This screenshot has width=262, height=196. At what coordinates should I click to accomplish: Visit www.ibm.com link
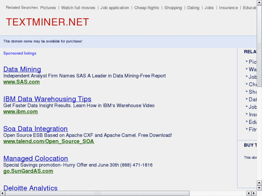coord(21,111)
